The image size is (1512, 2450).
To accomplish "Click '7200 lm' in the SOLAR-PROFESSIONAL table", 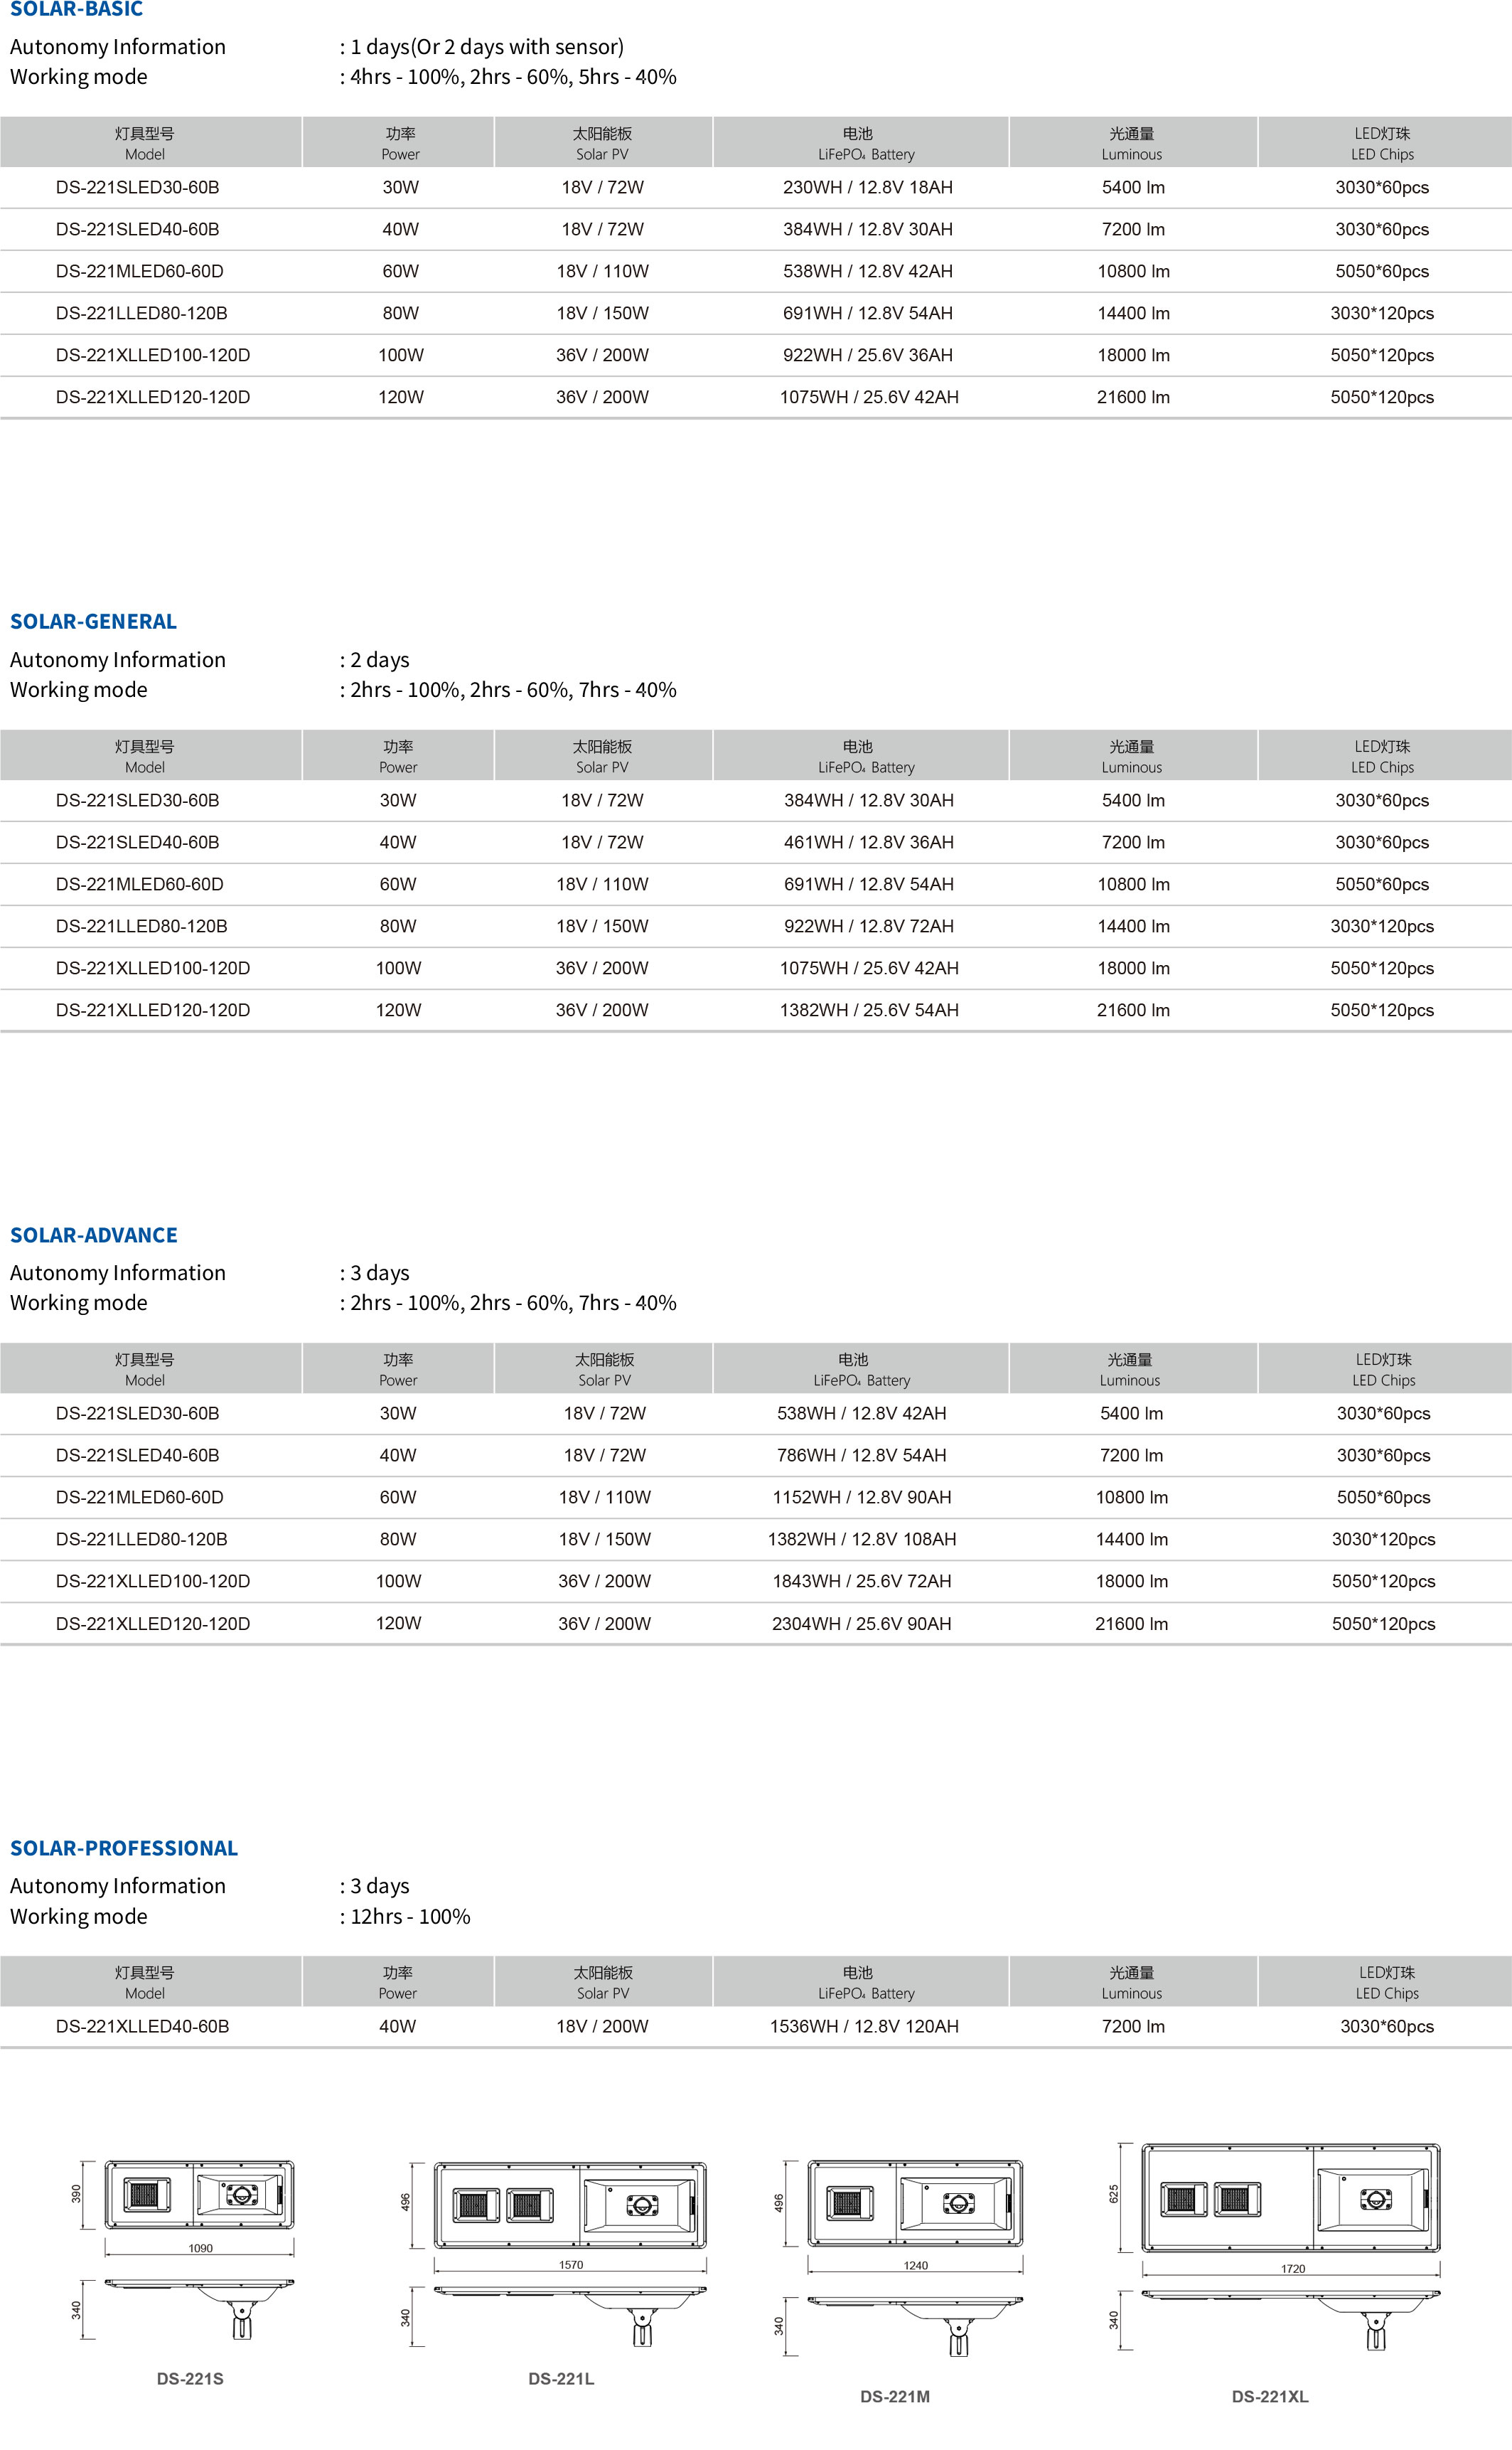I will tap(1133, 2027).
